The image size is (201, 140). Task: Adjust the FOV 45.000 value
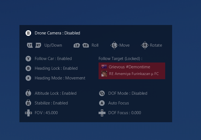click(46, 113)
